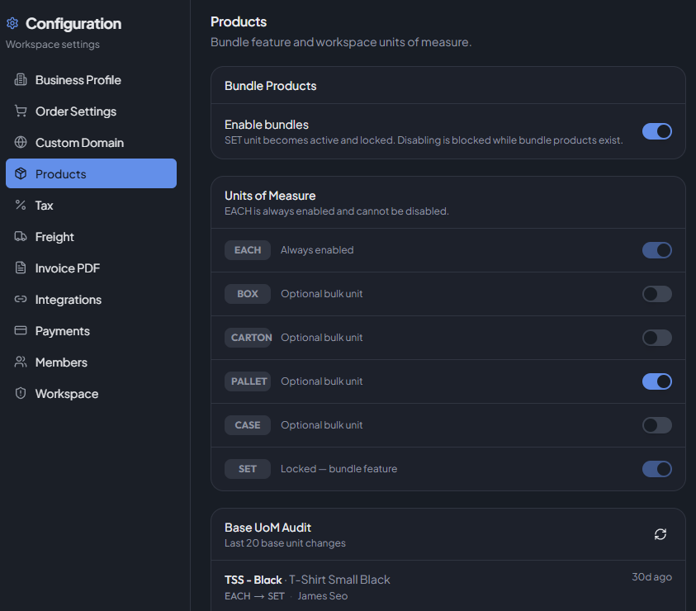Refresh the Base UoM Audit list
Viewport: 696px width, 611px height.
pos(660,534)
